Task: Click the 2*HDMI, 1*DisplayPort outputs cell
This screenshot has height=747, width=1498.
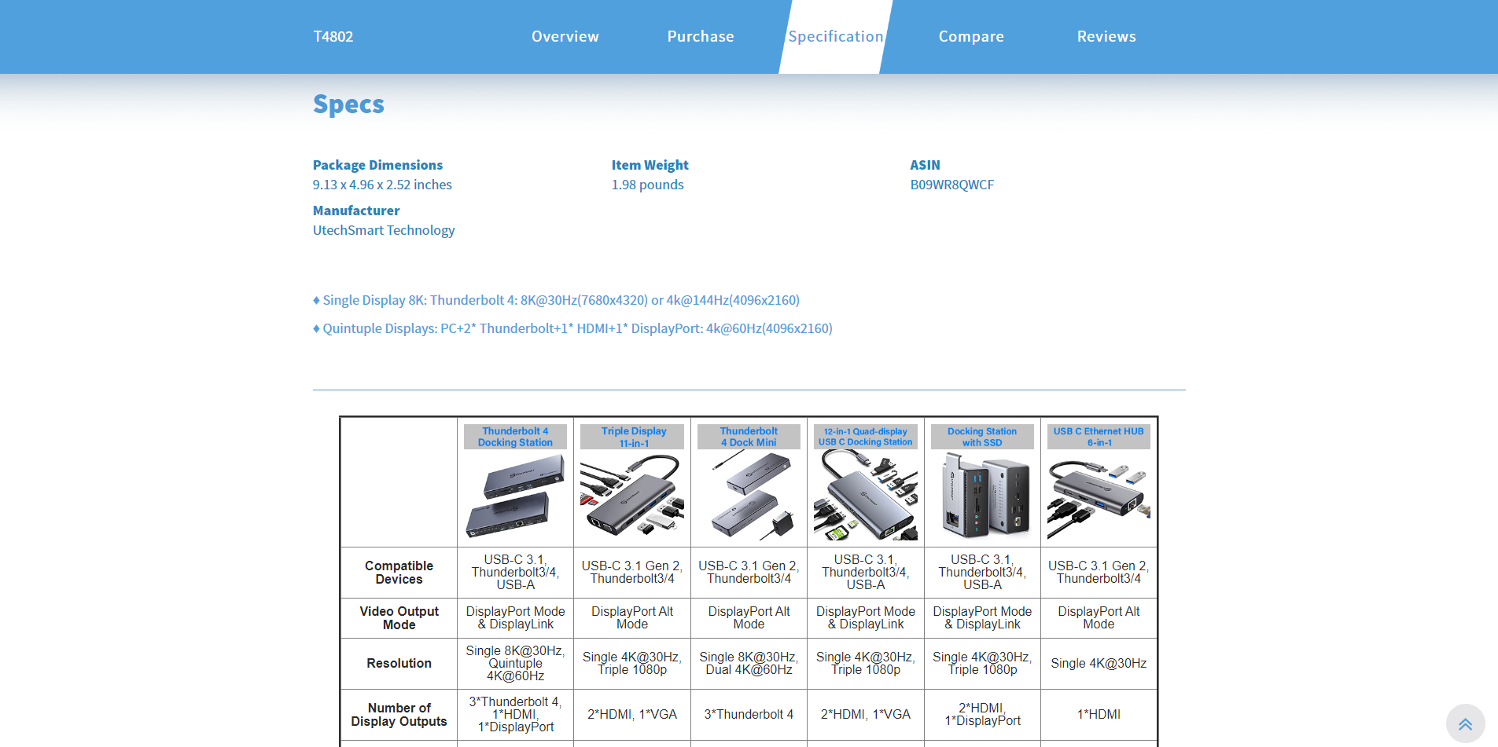Action: coord(982,715)
